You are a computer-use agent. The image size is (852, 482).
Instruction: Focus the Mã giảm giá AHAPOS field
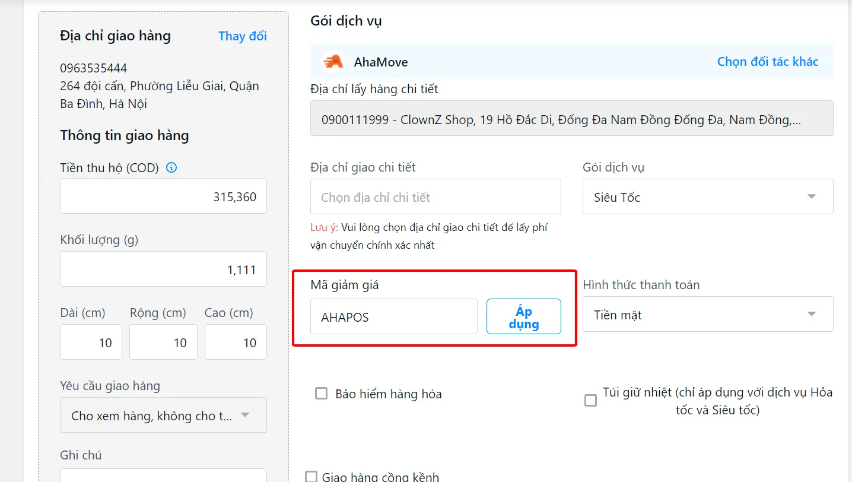[394, 316]
